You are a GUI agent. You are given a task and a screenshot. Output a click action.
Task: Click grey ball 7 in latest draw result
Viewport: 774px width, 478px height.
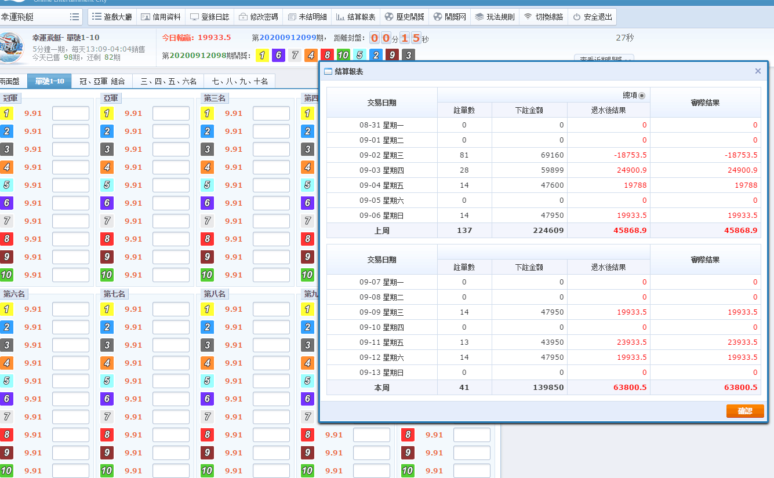tap(295, 56)
